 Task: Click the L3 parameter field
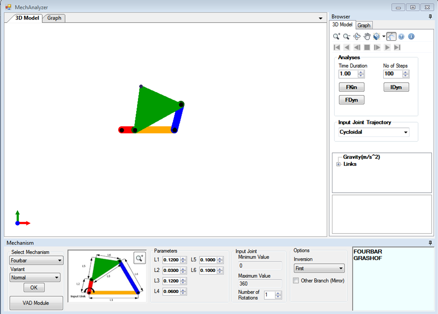click(171, 281)
